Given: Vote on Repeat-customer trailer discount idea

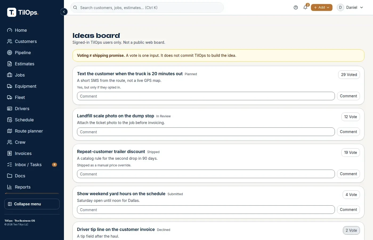Looking at the screenshot, I should click(350, 153).
